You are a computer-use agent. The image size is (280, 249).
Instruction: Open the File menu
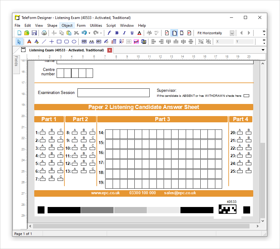pyautogui.click(x=17, y=25)
